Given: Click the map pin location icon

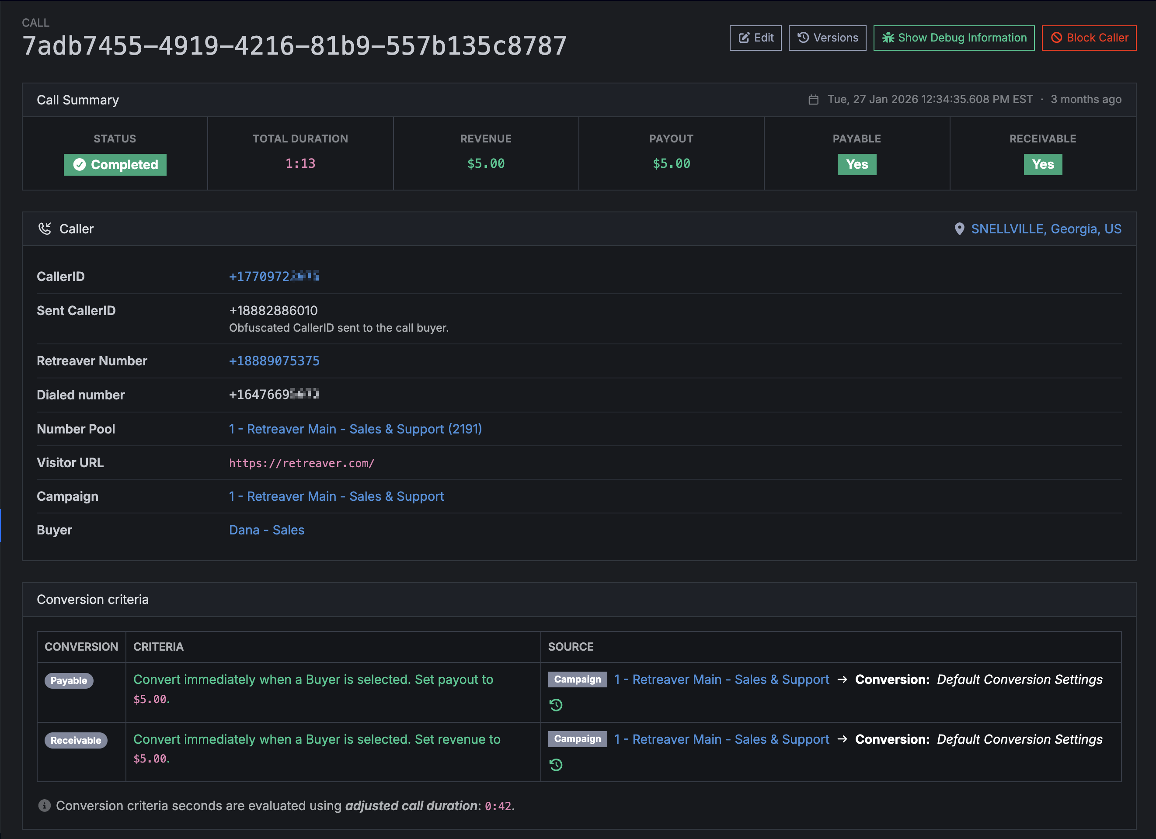Looking at the screenshot, I should coord(959,229).
